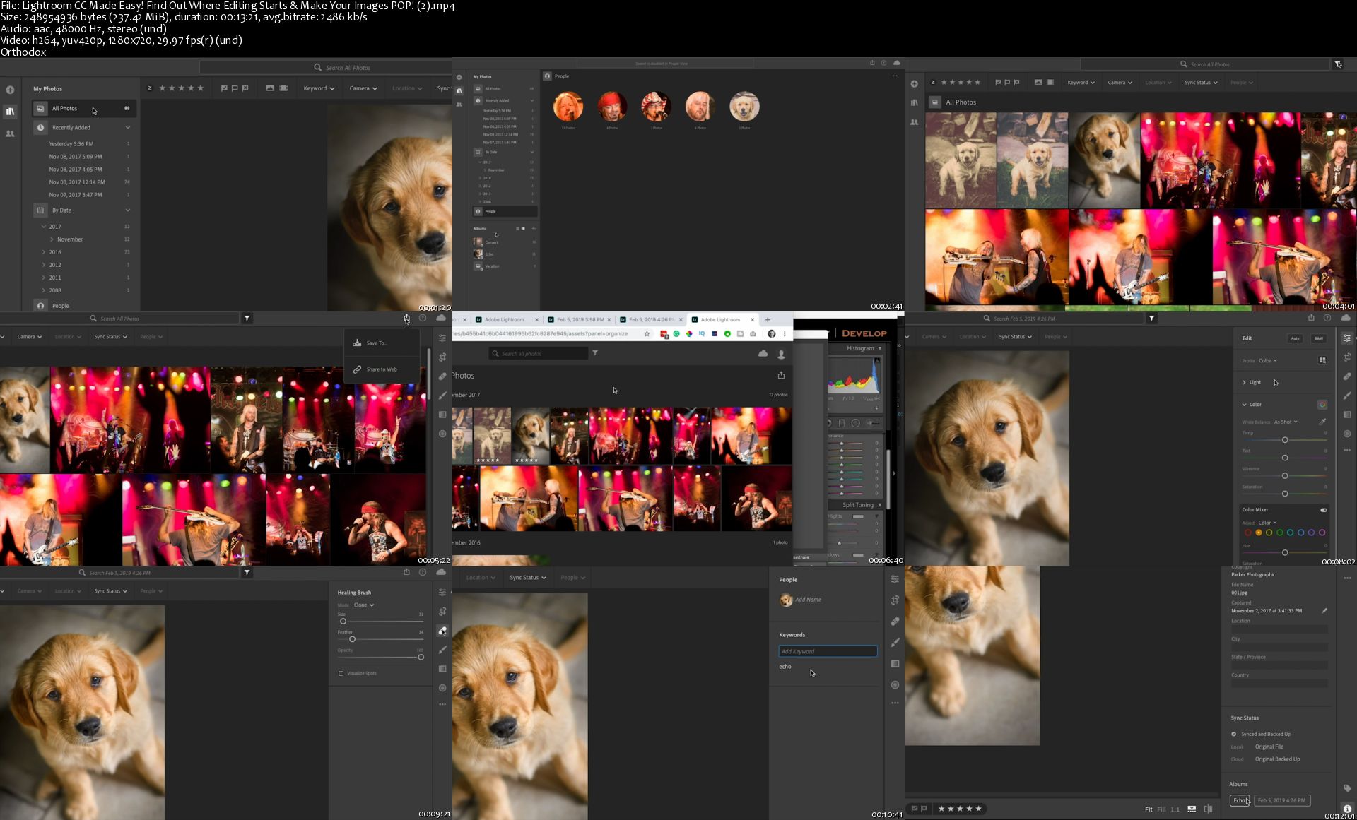Select the Linear Gradient icon in 00:08:02 frame

pyautogui.click(x=1347, y=415)
